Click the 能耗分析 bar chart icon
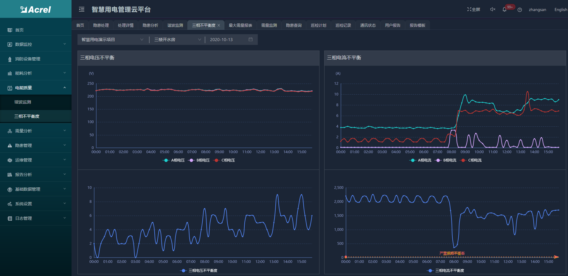Image resolution: width=568 pixels, height=276 pixels. coord(10,73)
